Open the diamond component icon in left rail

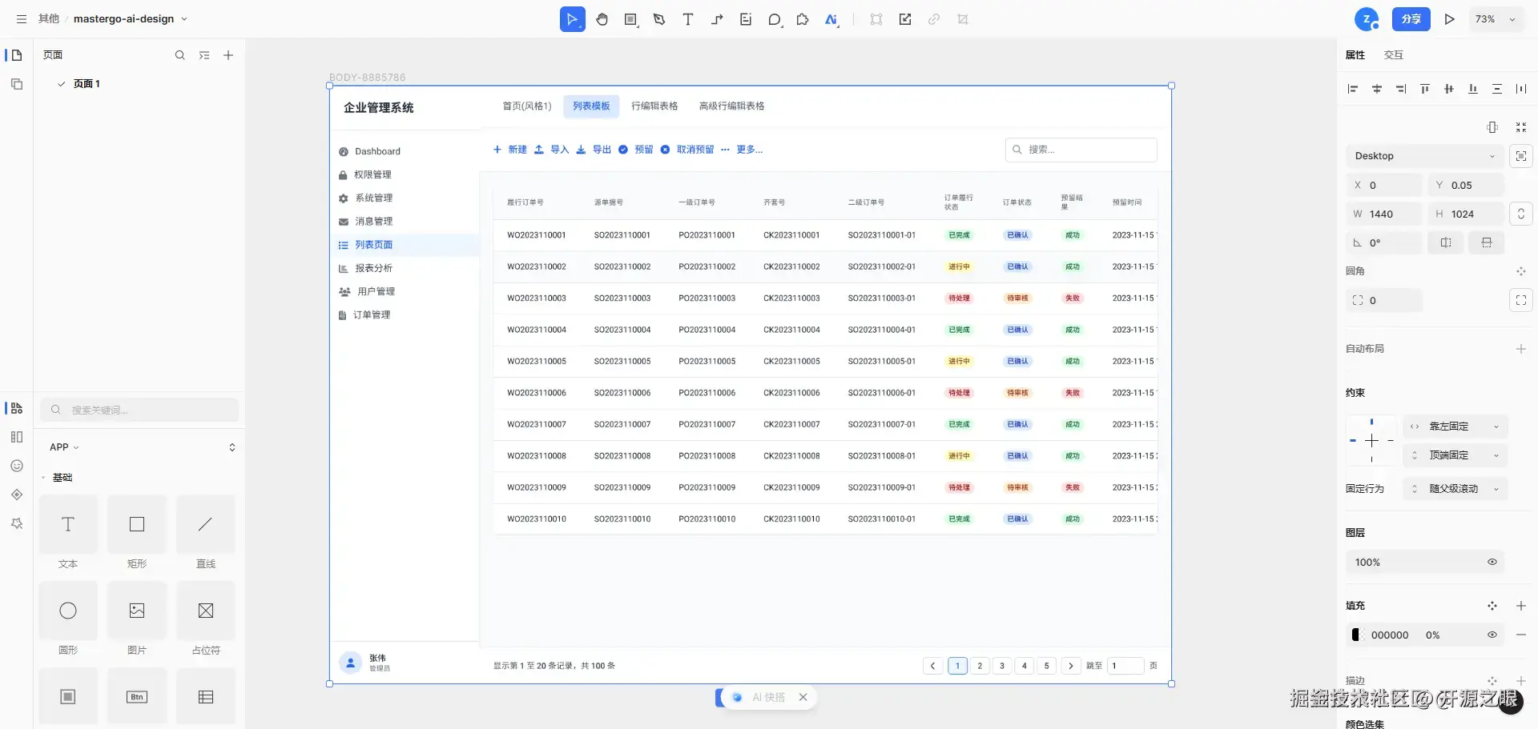coord(17,495)
